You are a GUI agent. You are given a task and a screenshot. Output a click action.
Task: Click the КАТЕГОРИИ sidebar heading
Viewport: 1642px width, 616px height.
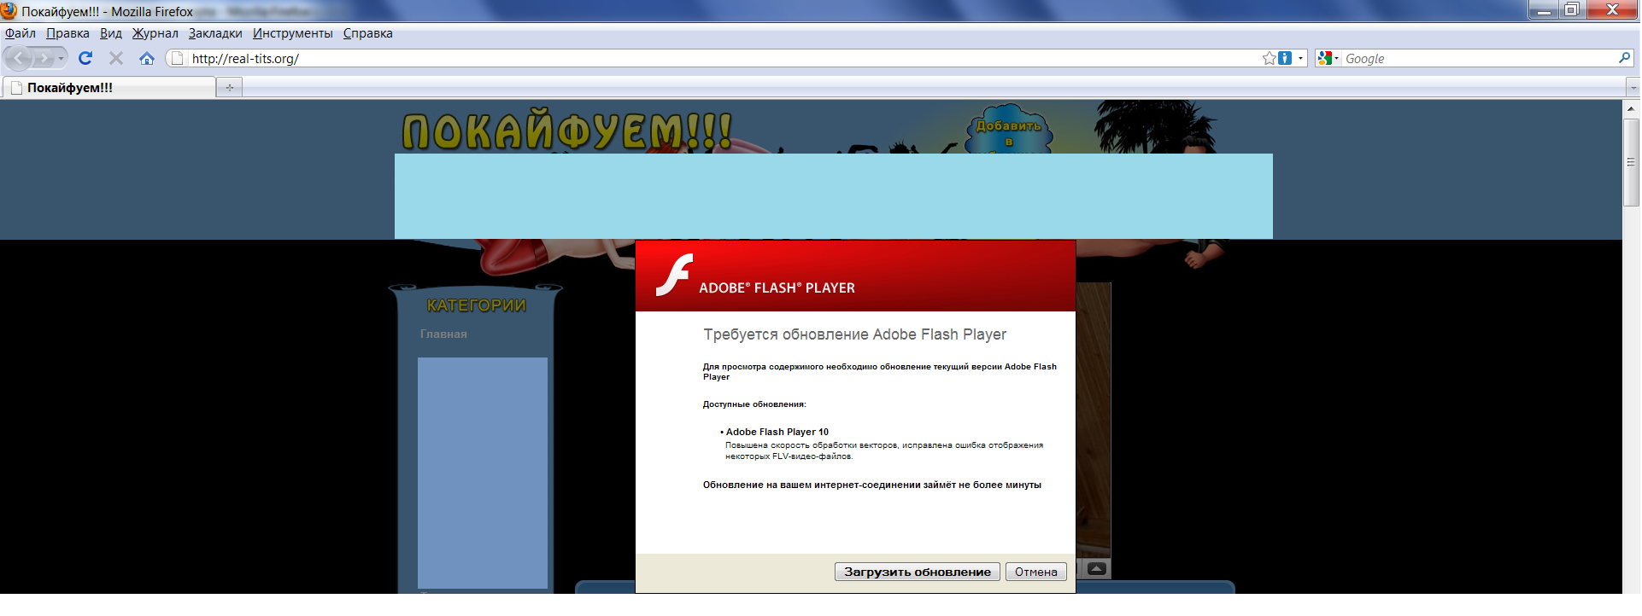pyautogui.click(x=477, y=305)
